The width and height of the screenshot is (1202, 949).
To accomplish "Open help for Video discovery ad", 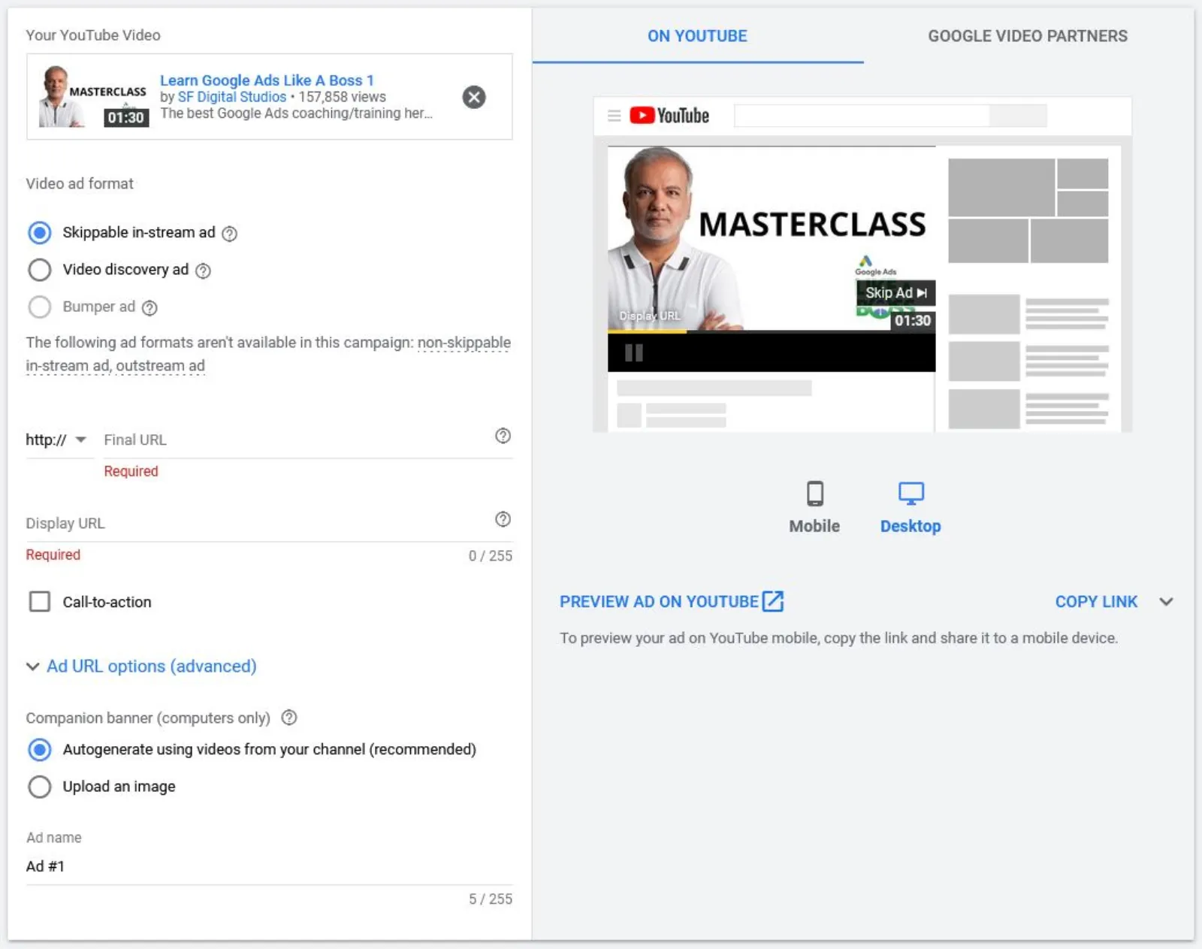I will 203,270.
